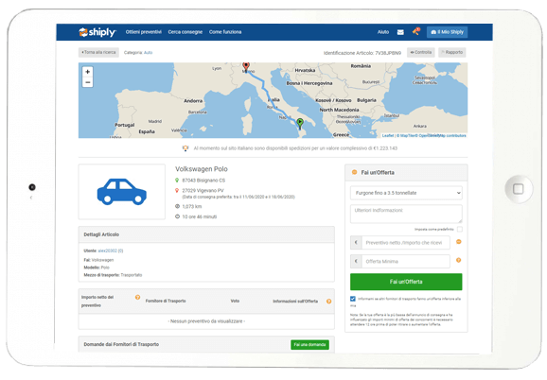The width and height of the screenshot is (547, 380).
Task: Click the Ulteriori Informazioni text area
Action: 406,214
